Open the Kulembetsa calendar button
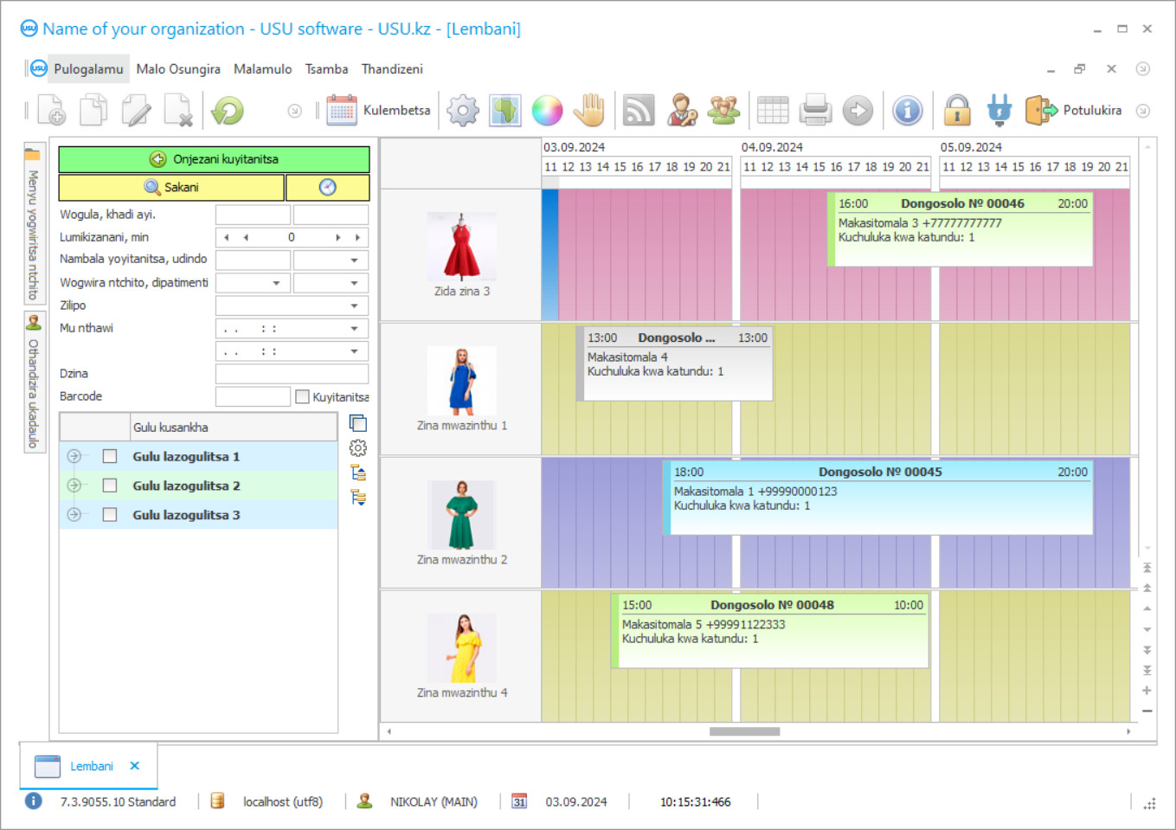The image size is (1176, 830). (x=378, y=110)
